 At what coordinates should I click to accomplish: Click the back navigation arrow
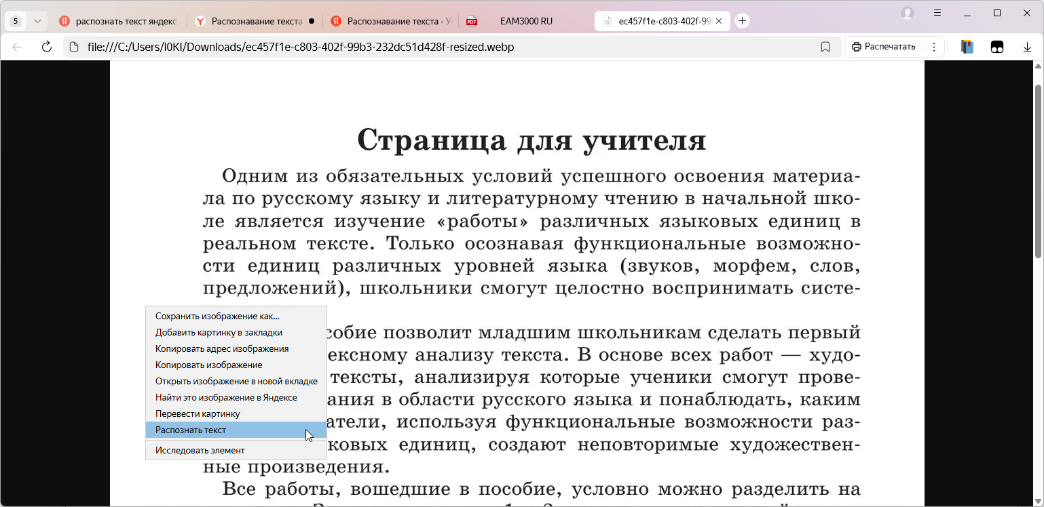click(x=16, y=46)
